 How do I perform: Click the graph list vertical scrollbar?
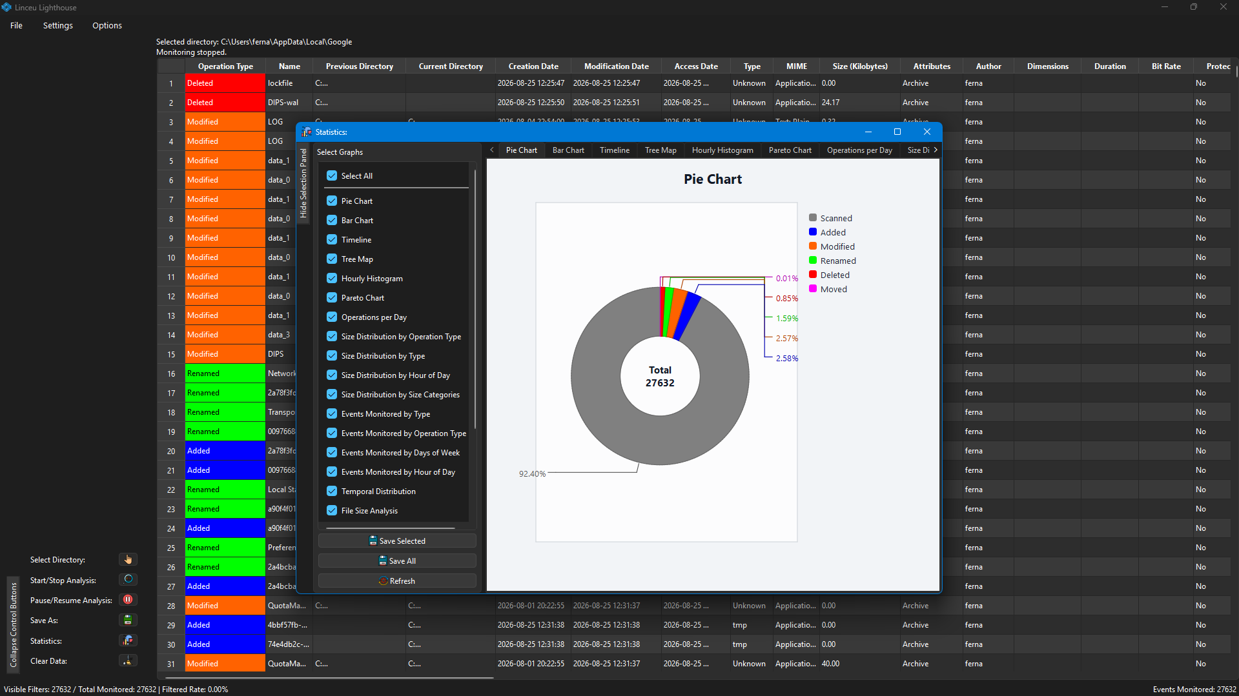tap(475, 299)
